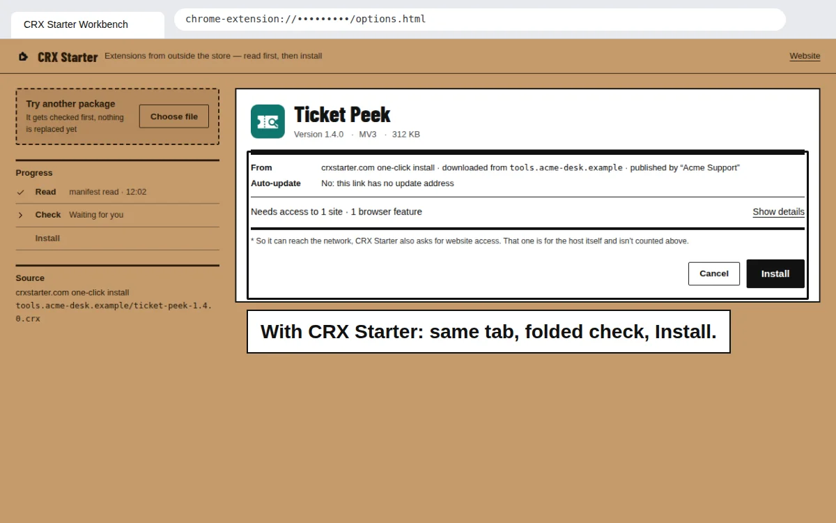Select the Read progress step

click(117, 192)
